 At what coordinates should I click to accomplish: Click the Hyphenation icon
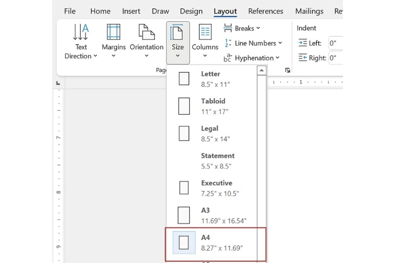[x=228, y=58]
